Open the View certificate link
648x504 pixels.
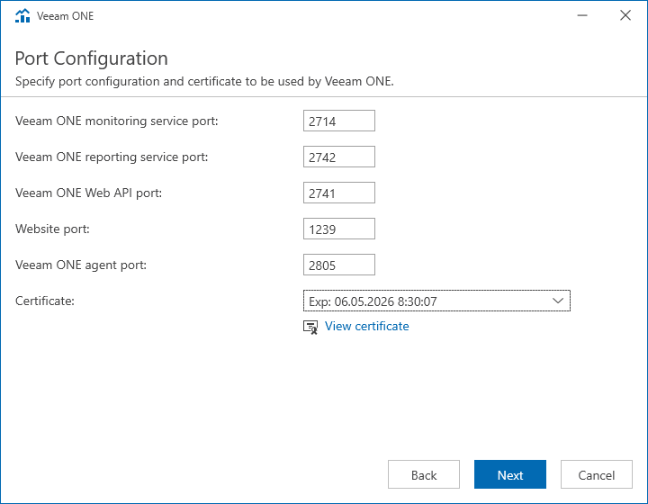pos(366,326)
